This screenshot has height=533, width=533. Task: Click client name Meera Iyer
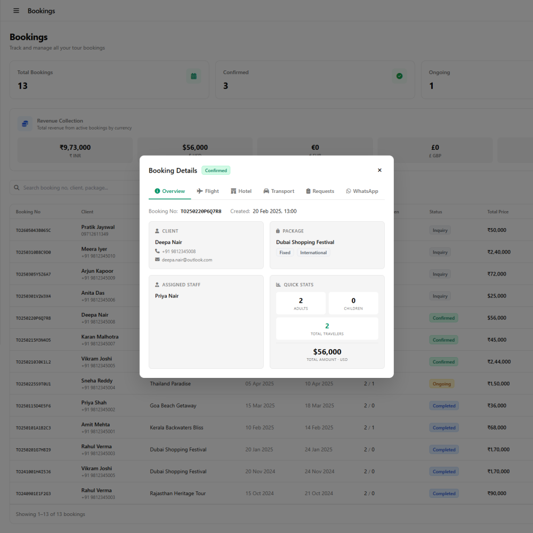point(94,249)
